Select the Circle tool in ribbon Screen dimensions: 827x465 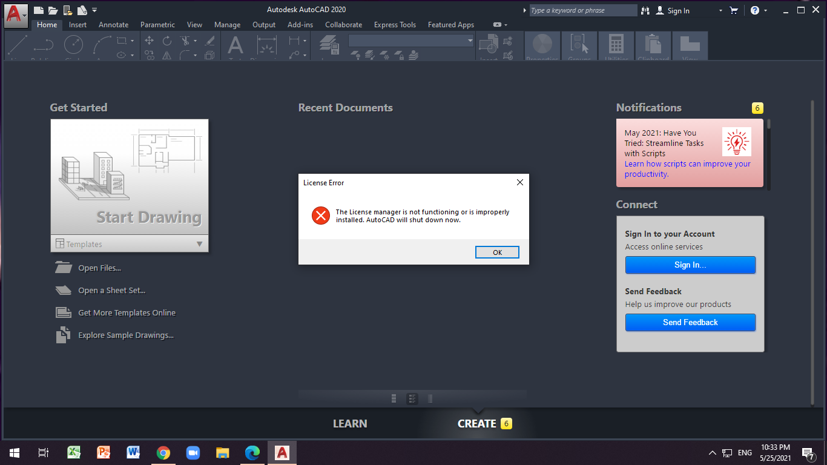[x=73, y=46]
